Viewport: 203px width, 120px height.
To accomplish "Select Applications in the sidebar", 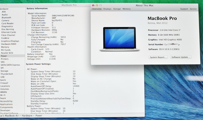I will point(6,104).
